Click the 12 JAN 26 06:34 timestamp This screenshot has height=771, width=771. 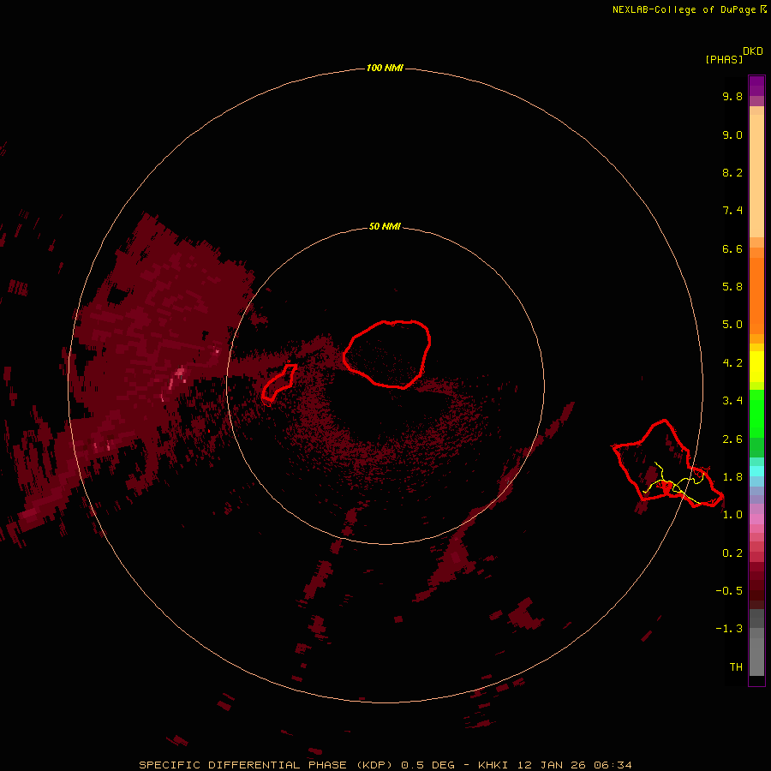(x=574, y=765)
